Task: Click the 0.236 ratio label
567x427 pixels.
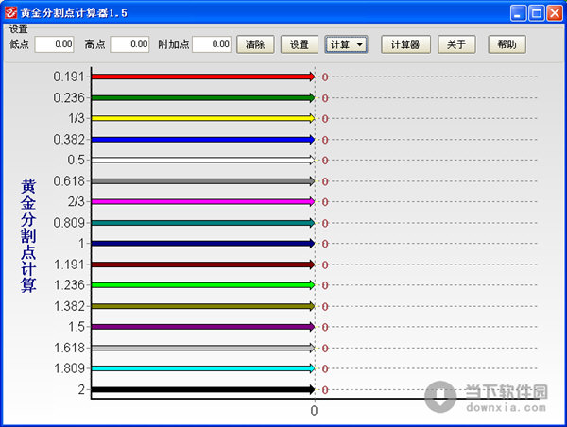Action: tap(69, 97)
